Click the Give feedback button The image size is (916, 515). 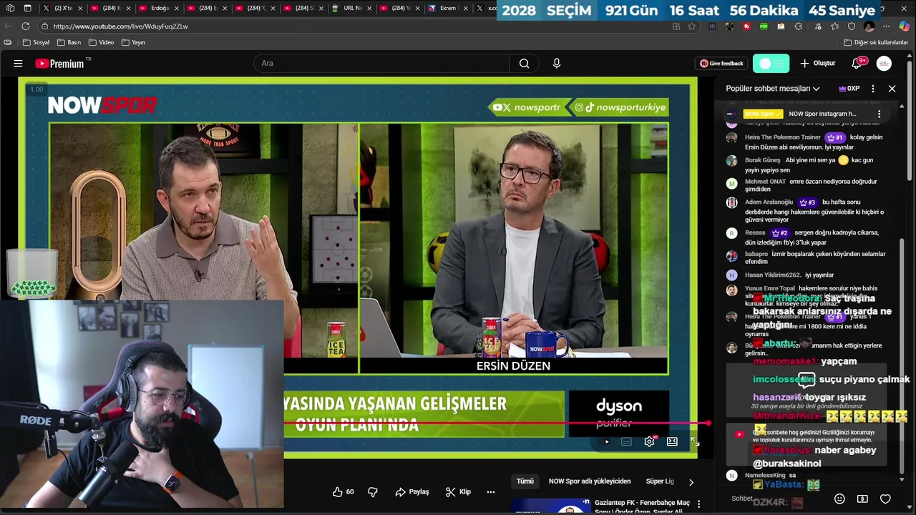tap(721, 63)
